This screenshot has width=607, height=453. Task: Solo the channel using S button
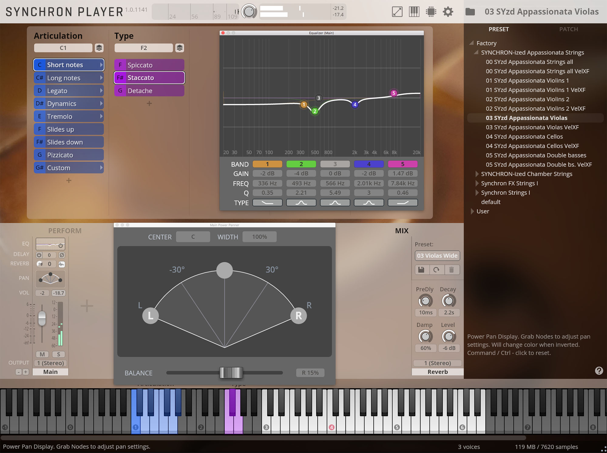click(59, 354)
